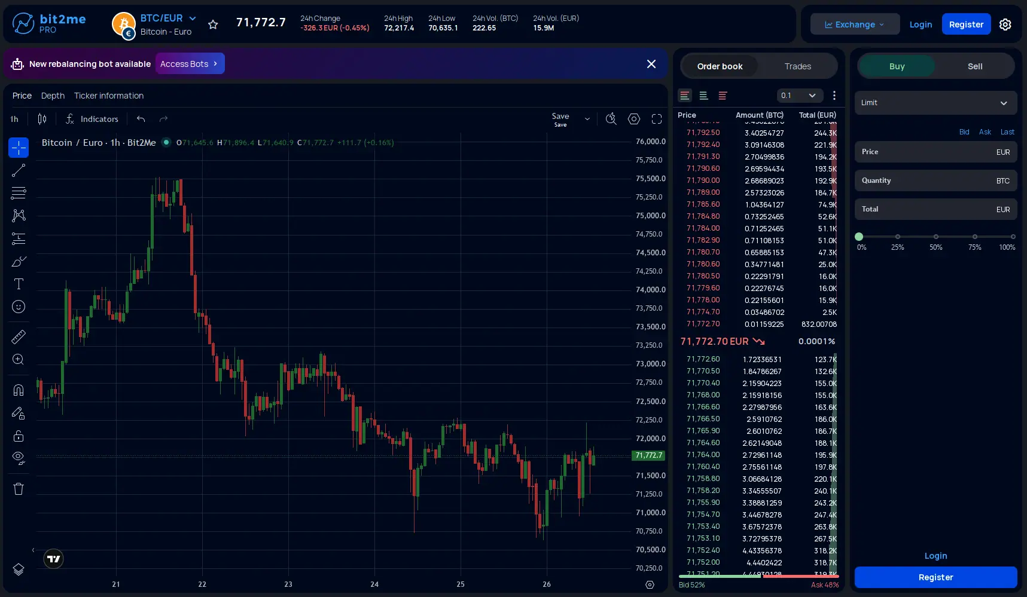
Task: Activate the chart zoom-in tool
Action: [x=19, y=360]
